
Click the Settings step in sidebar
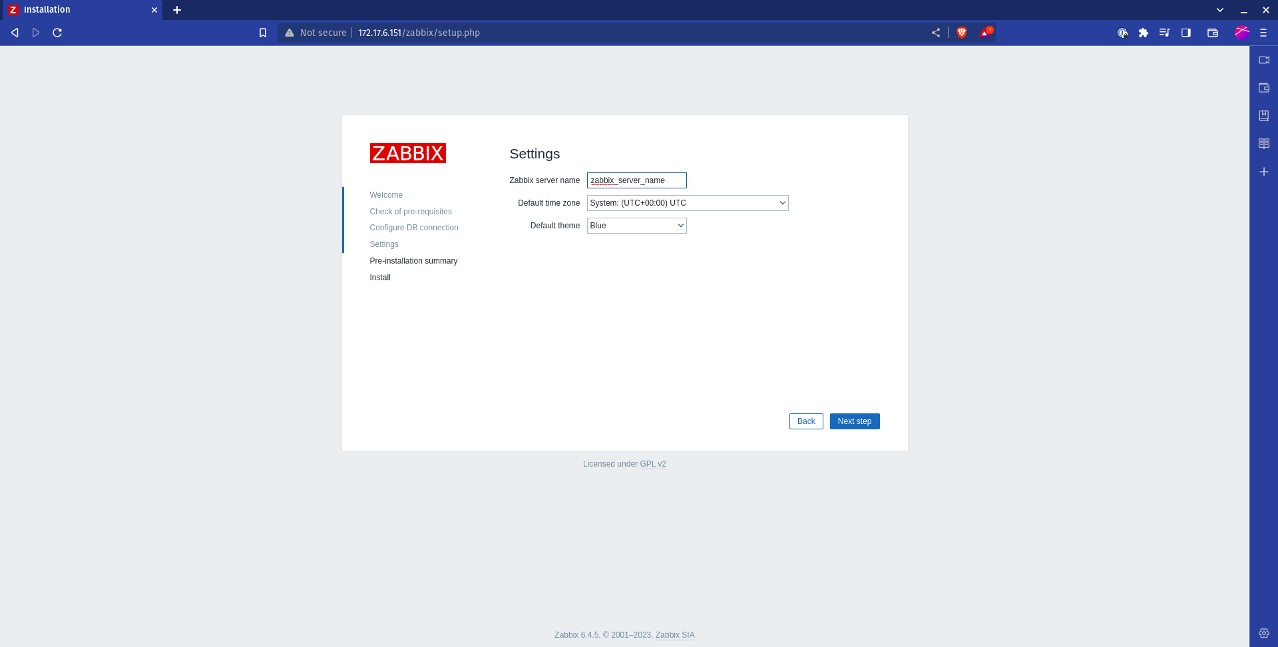pos(384,244)
